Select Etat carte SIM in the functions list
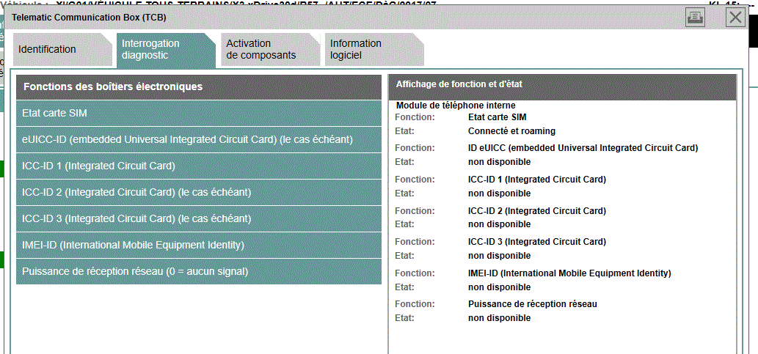758x354 pixels. (x=199, y=113)
